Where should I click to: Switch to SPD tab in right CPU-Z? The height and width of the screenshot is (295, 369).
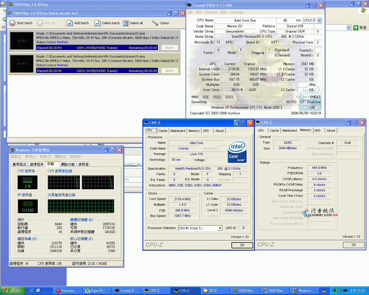[x=317, y=131]
